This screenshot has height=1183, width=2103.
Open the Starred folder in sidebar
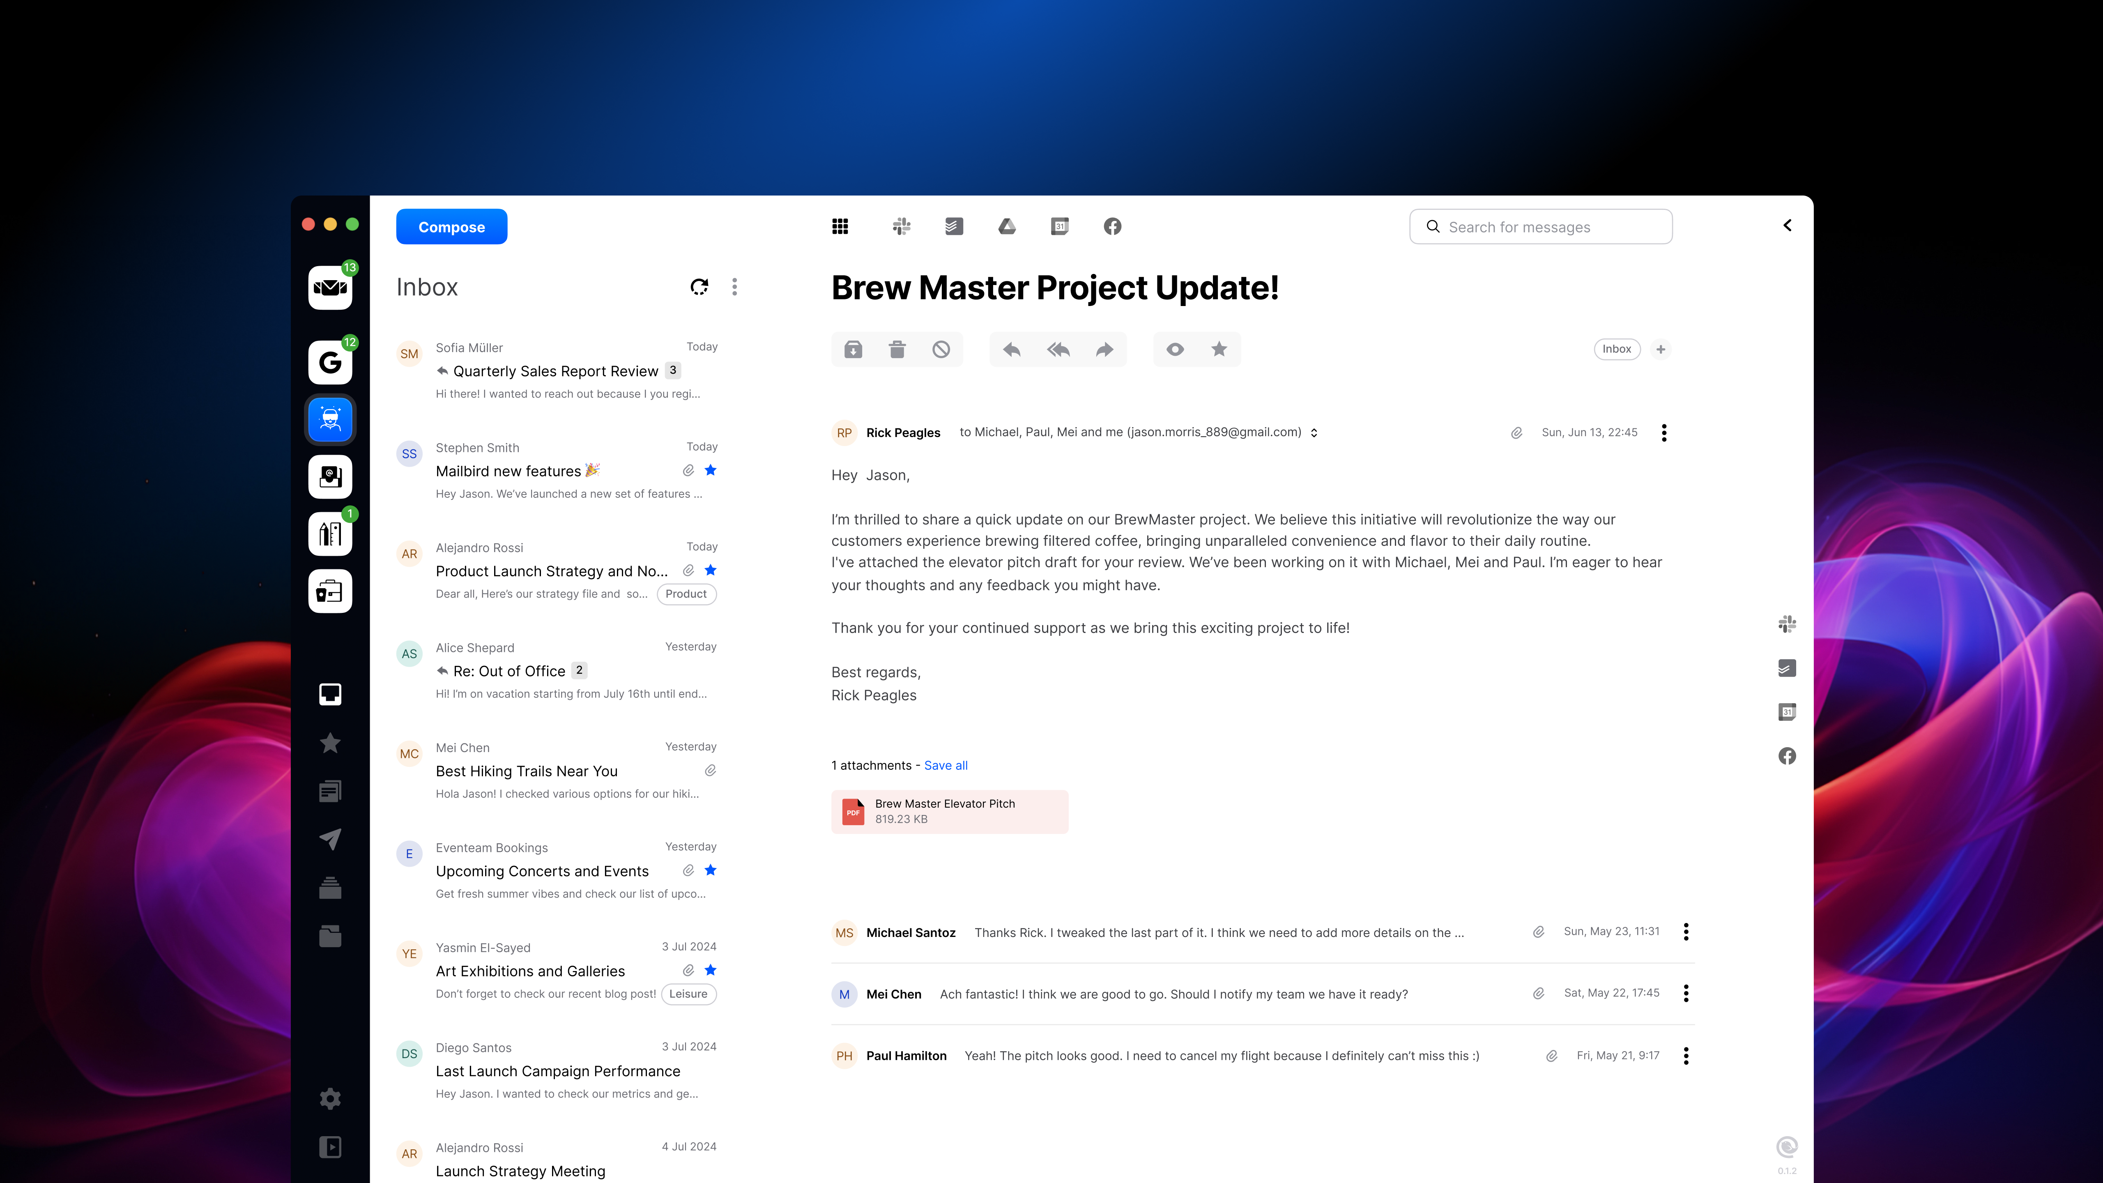[330, 743]
